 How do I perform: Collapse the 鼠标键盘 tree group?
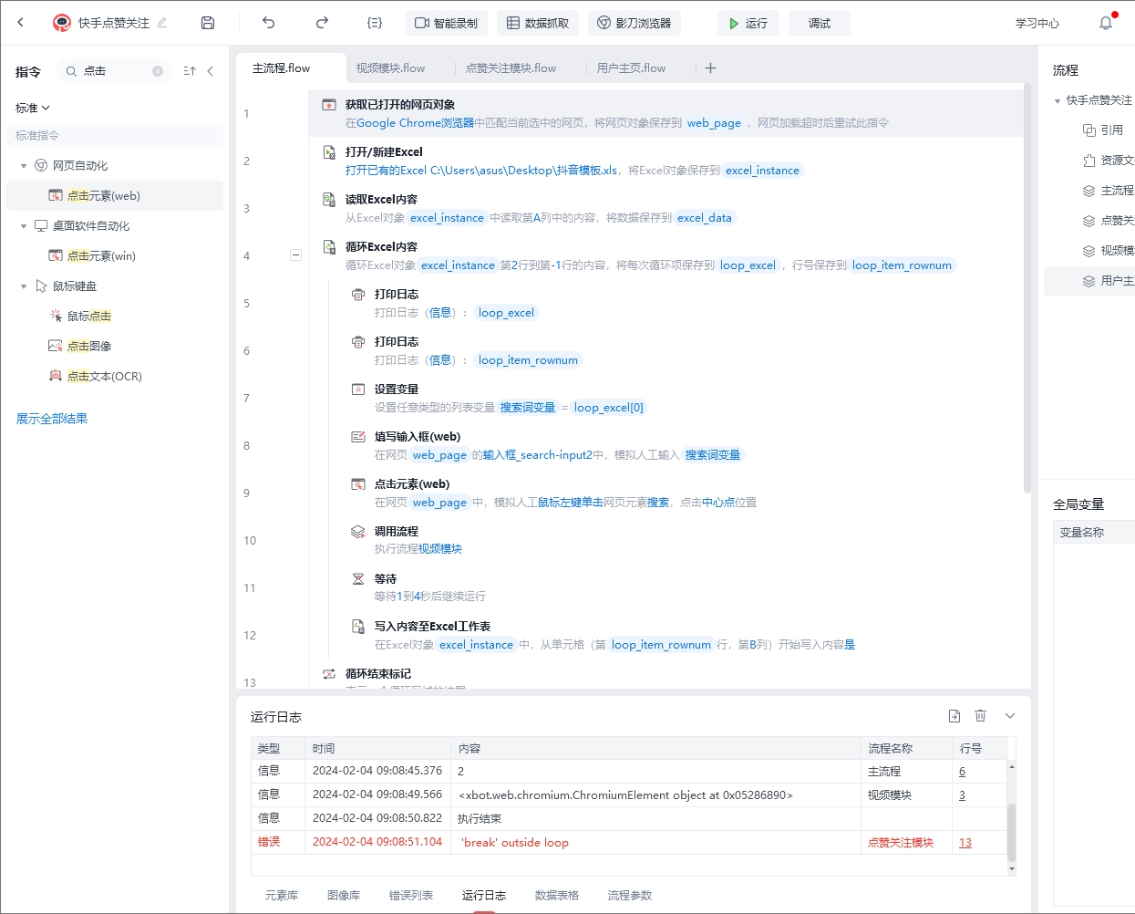click(x=24, y=286)
